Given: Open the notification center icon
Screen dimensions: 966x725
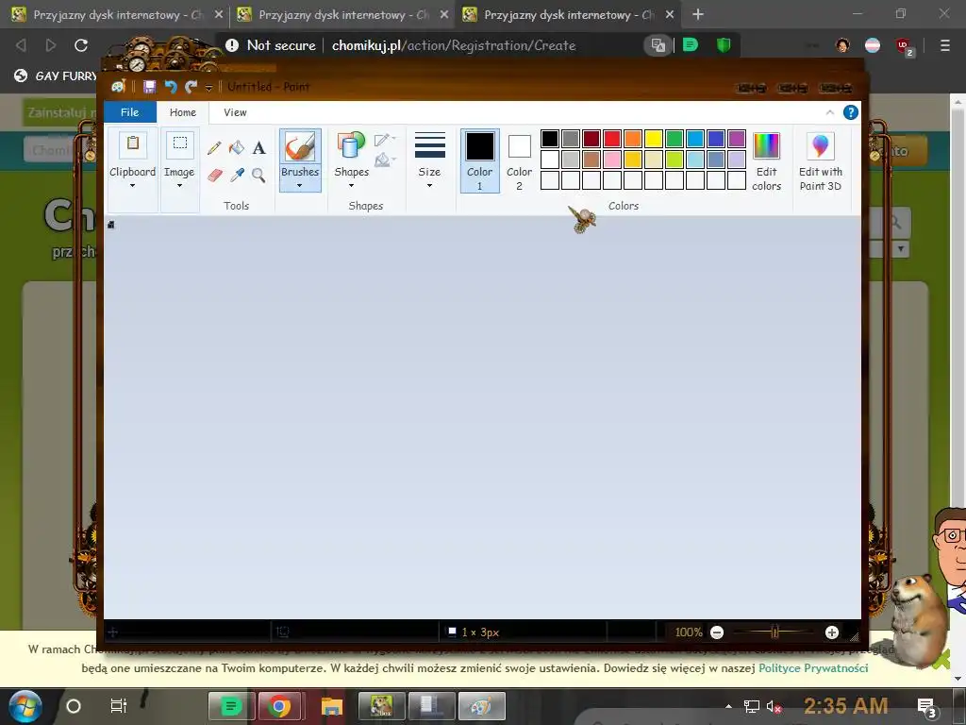Looking at the screenshot, I should tap(926, 706).
